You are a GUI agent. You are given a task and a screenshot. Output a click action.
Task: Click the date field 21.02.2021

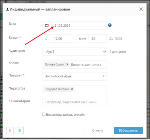click(x=79, y=25)
